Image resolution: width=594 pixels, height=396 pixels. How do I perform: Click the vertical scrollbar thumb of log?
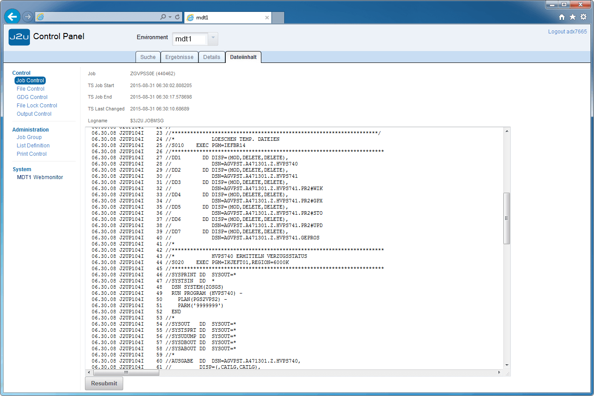point(507,218)
